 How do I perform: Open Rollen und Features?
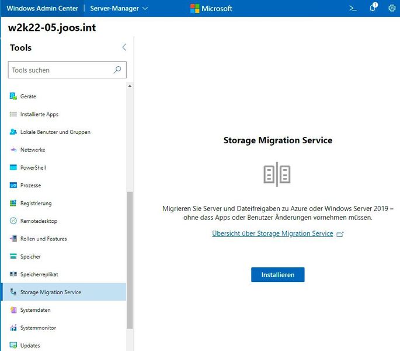[x=64, y=239]
